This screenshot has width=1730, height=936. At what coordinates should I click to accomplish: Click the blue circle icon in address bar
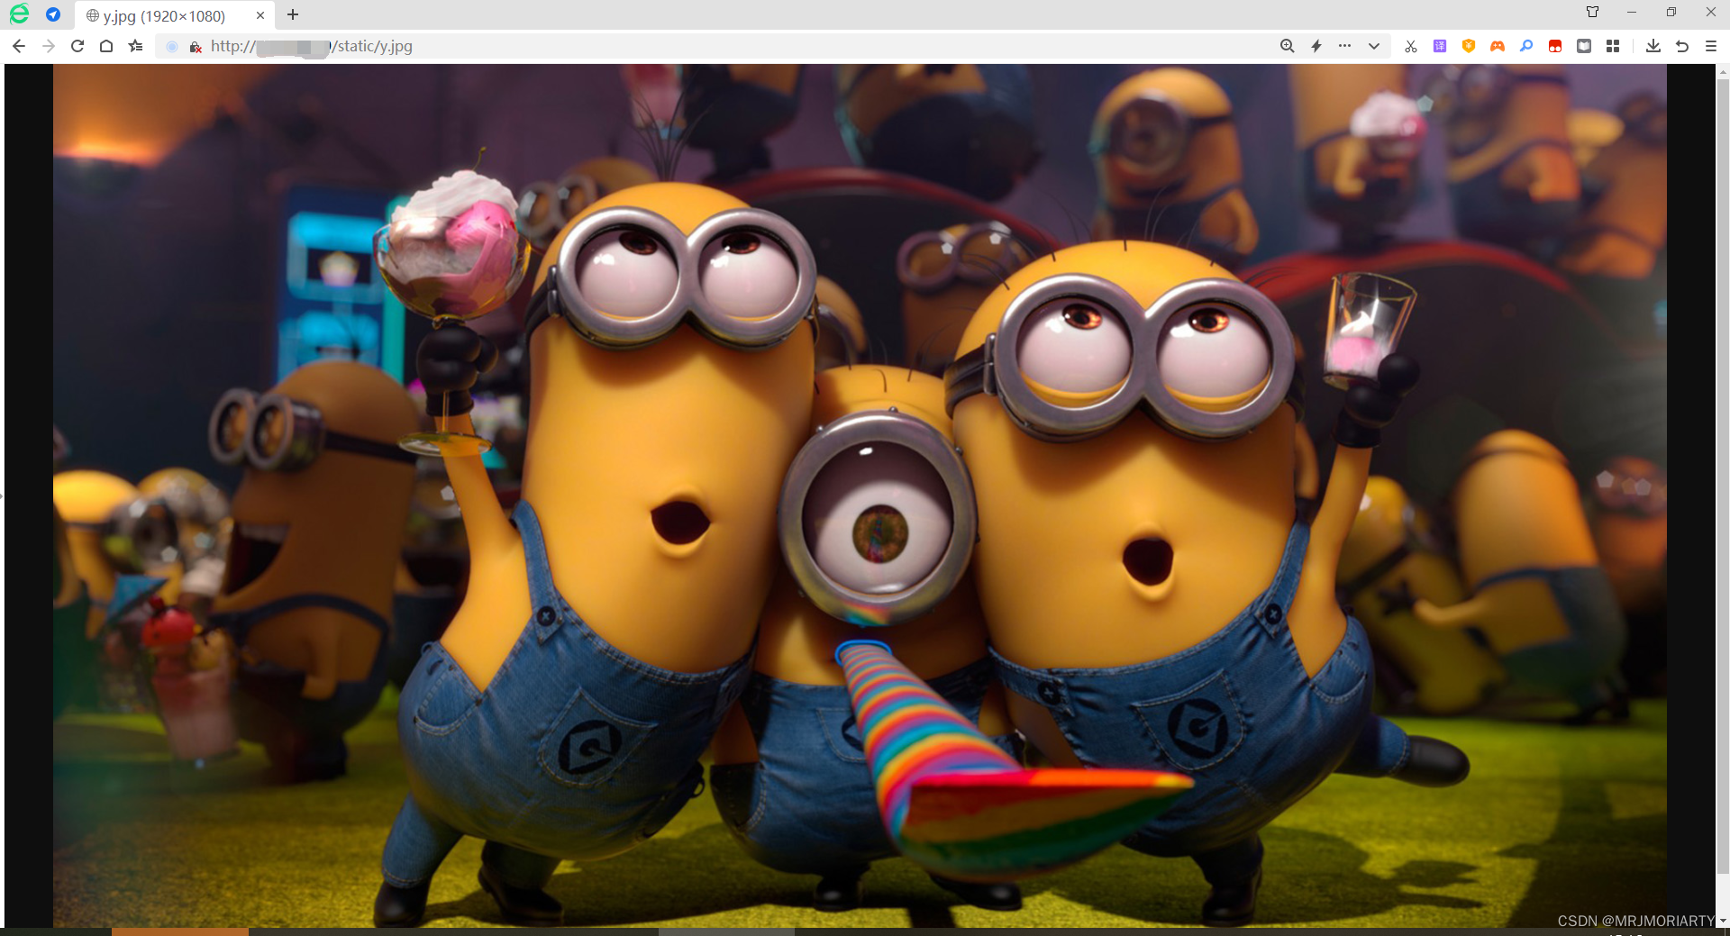coord(172,46)
